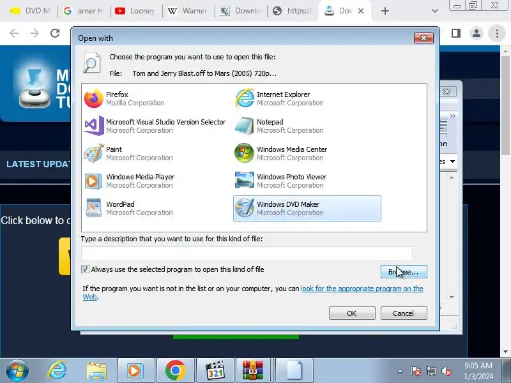Open the Chrome profile avatar

pyautogui.click(x=477, y=33)
